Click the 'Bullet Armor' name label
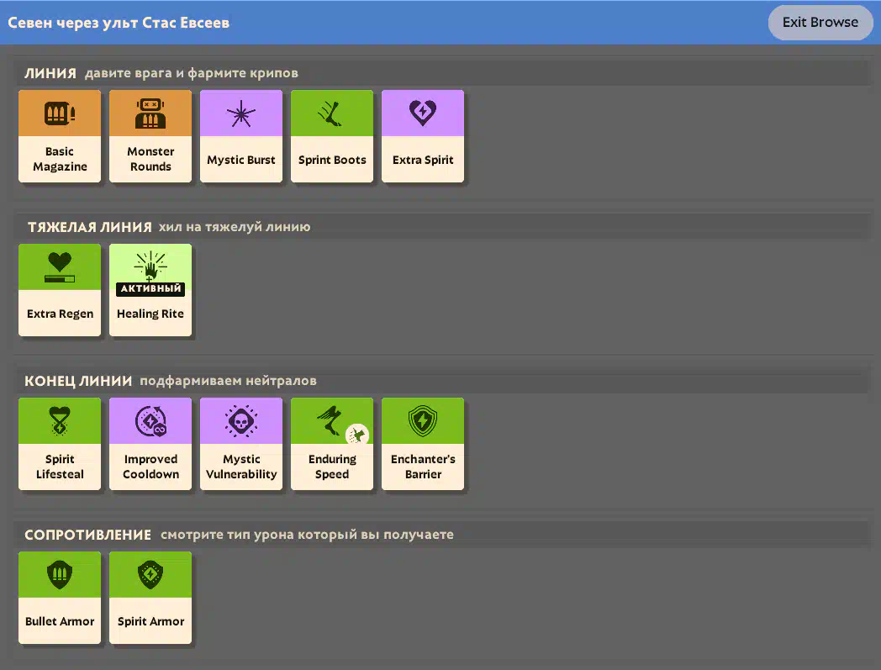Viewport: 881px width, 670px height. coord(60,621)
